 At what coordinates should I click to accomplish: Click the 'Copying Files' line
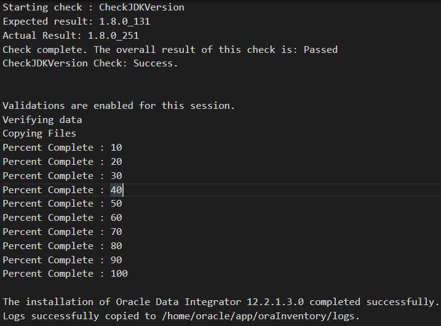pyautogui.click(x=39, y=133)
